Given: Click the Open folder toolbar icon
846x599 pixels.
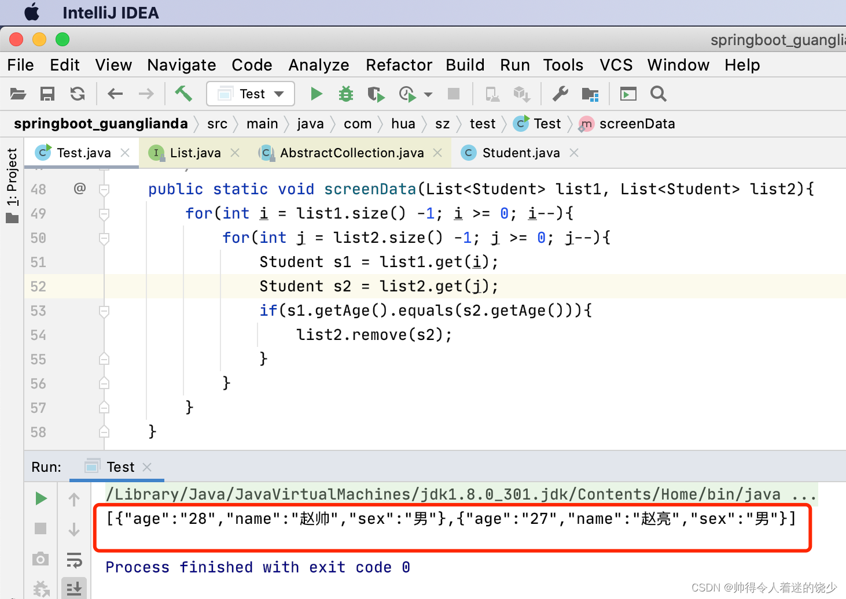Looking at the screenshot, I should click(x=19, y=94).
